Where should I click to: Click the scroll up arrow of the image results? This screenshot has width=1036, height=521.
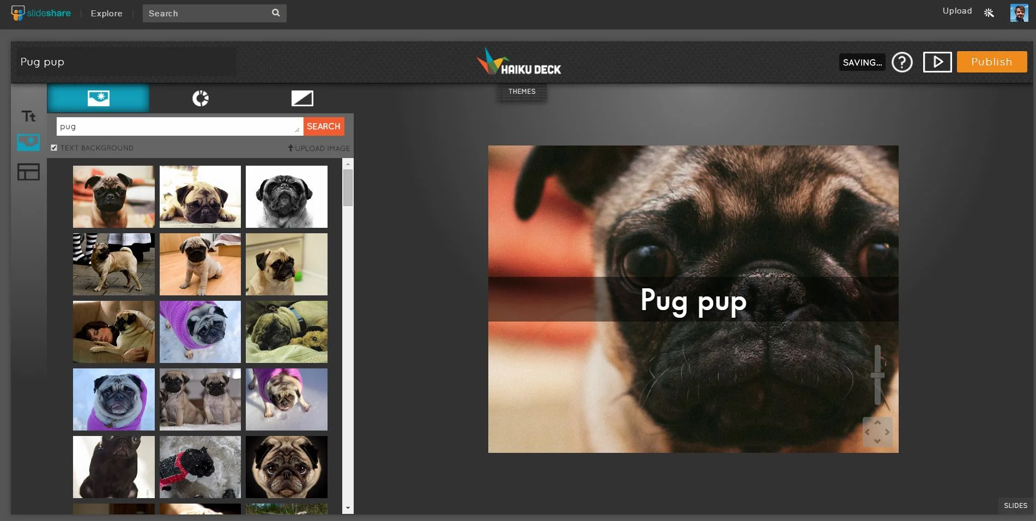click(x=348, y=163)
